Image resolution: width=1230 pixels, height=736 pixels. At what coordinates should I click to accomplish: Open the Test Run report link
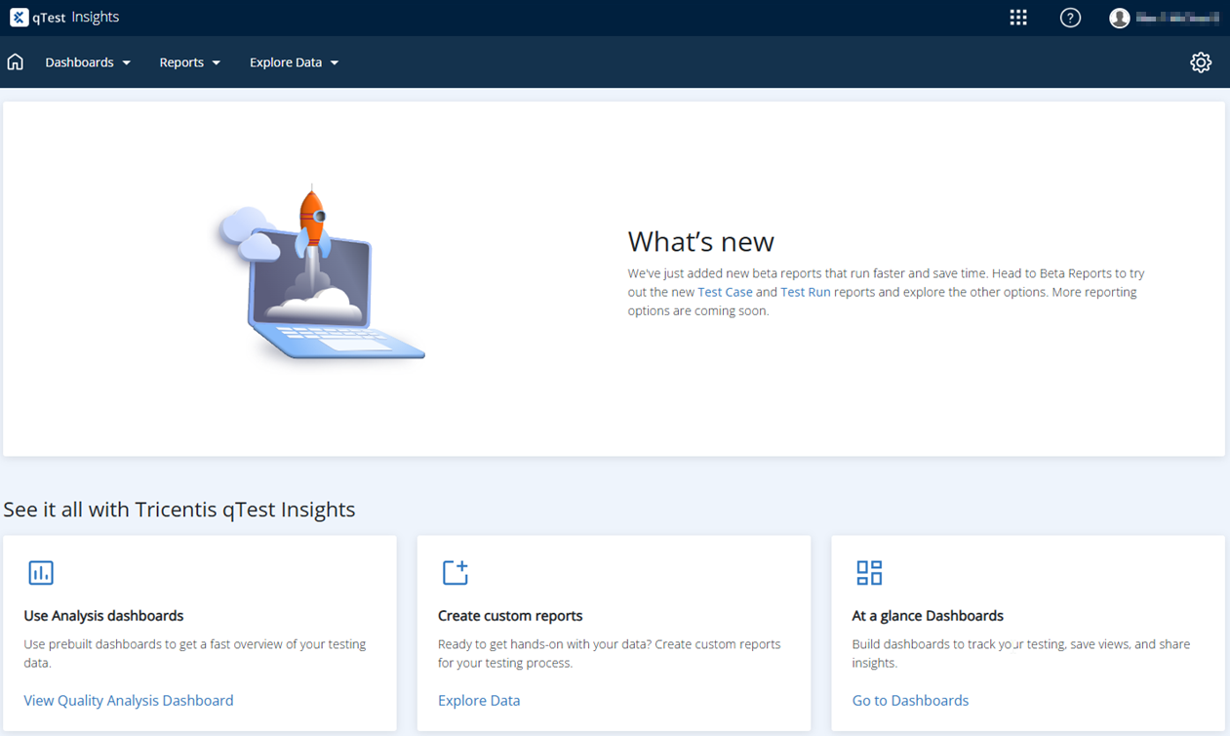point(806,292)
